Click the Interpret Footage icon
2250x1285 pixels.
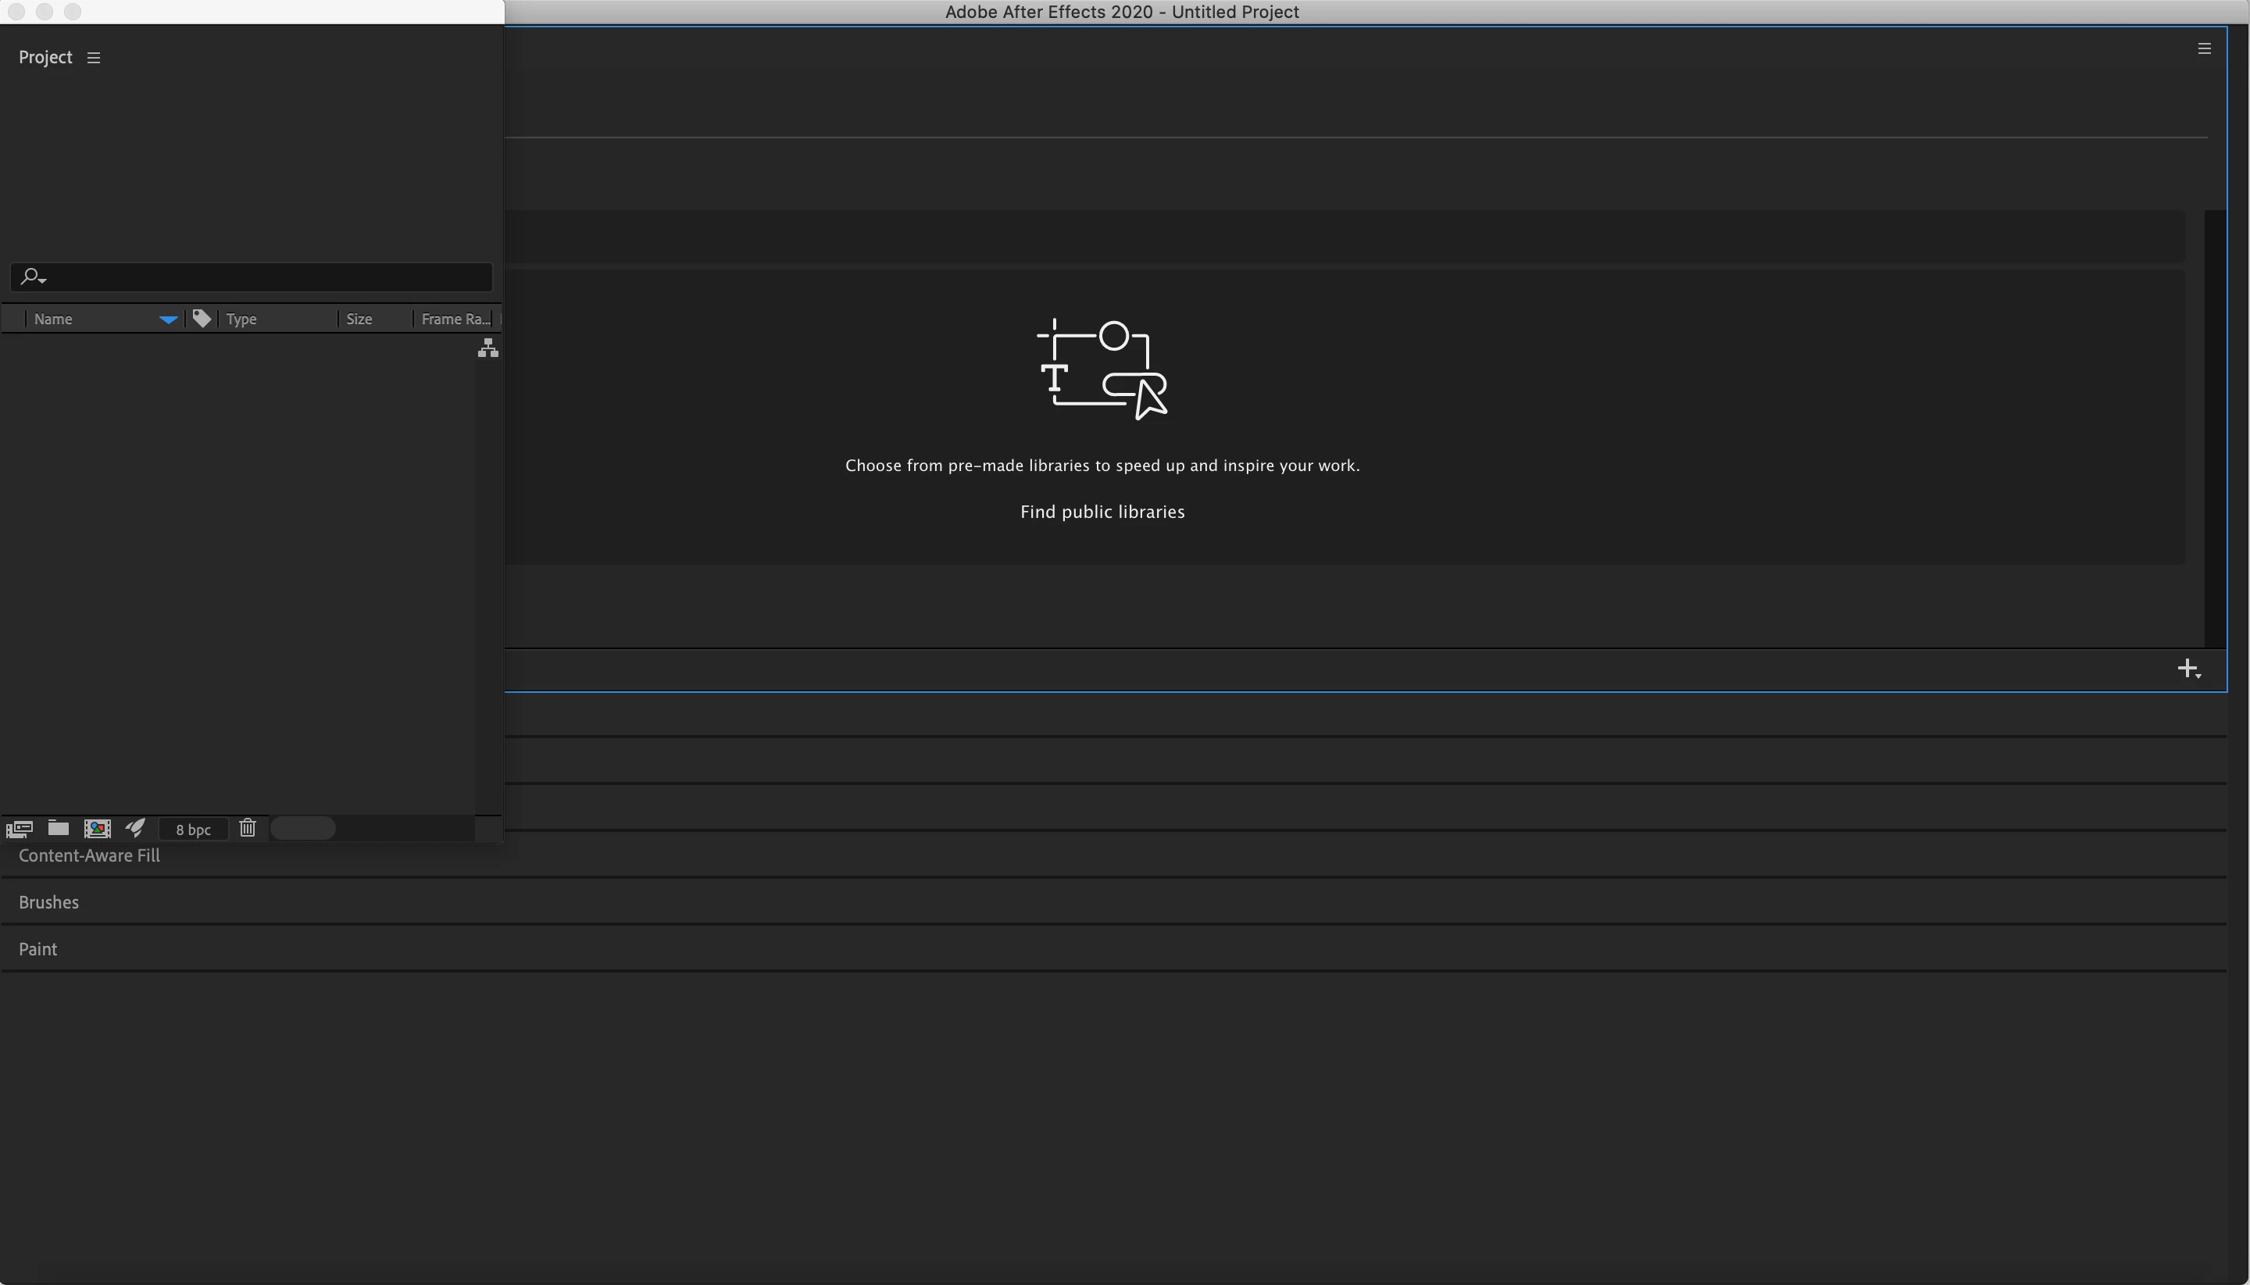pyautogui.click(x=20, y=829)
